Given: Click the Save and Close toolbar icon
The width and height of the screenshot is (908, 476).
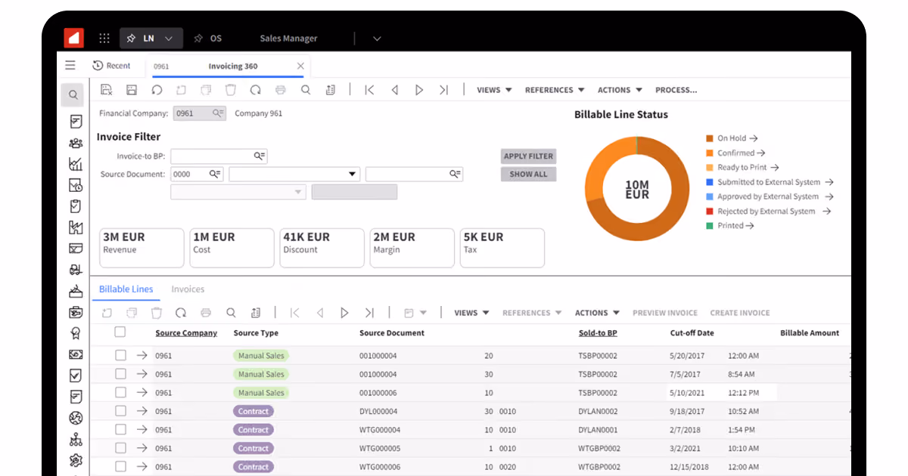Looking at the screenshot, I should coord(106,90).
